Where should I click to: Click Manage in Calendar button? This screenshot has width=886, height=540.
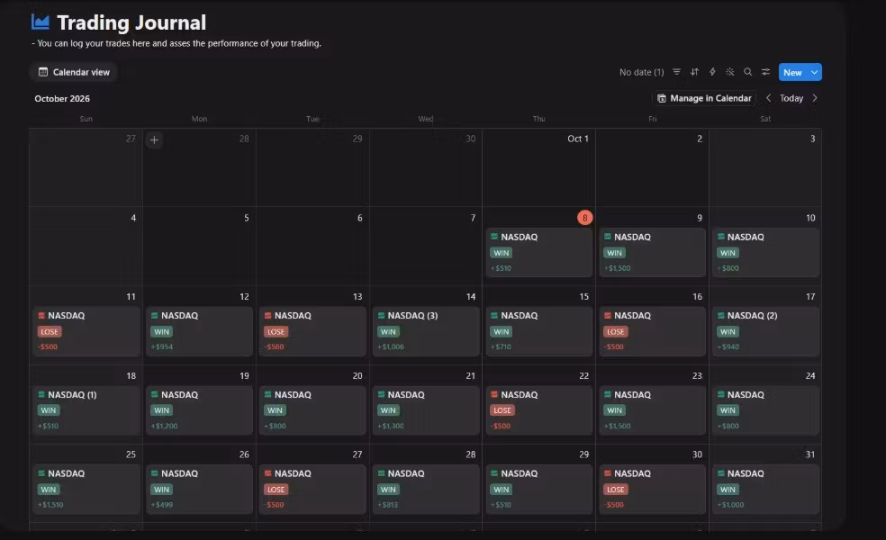click(705, 98)
